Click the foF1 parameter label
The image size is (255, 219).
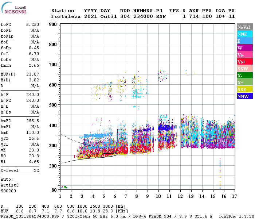6,30
